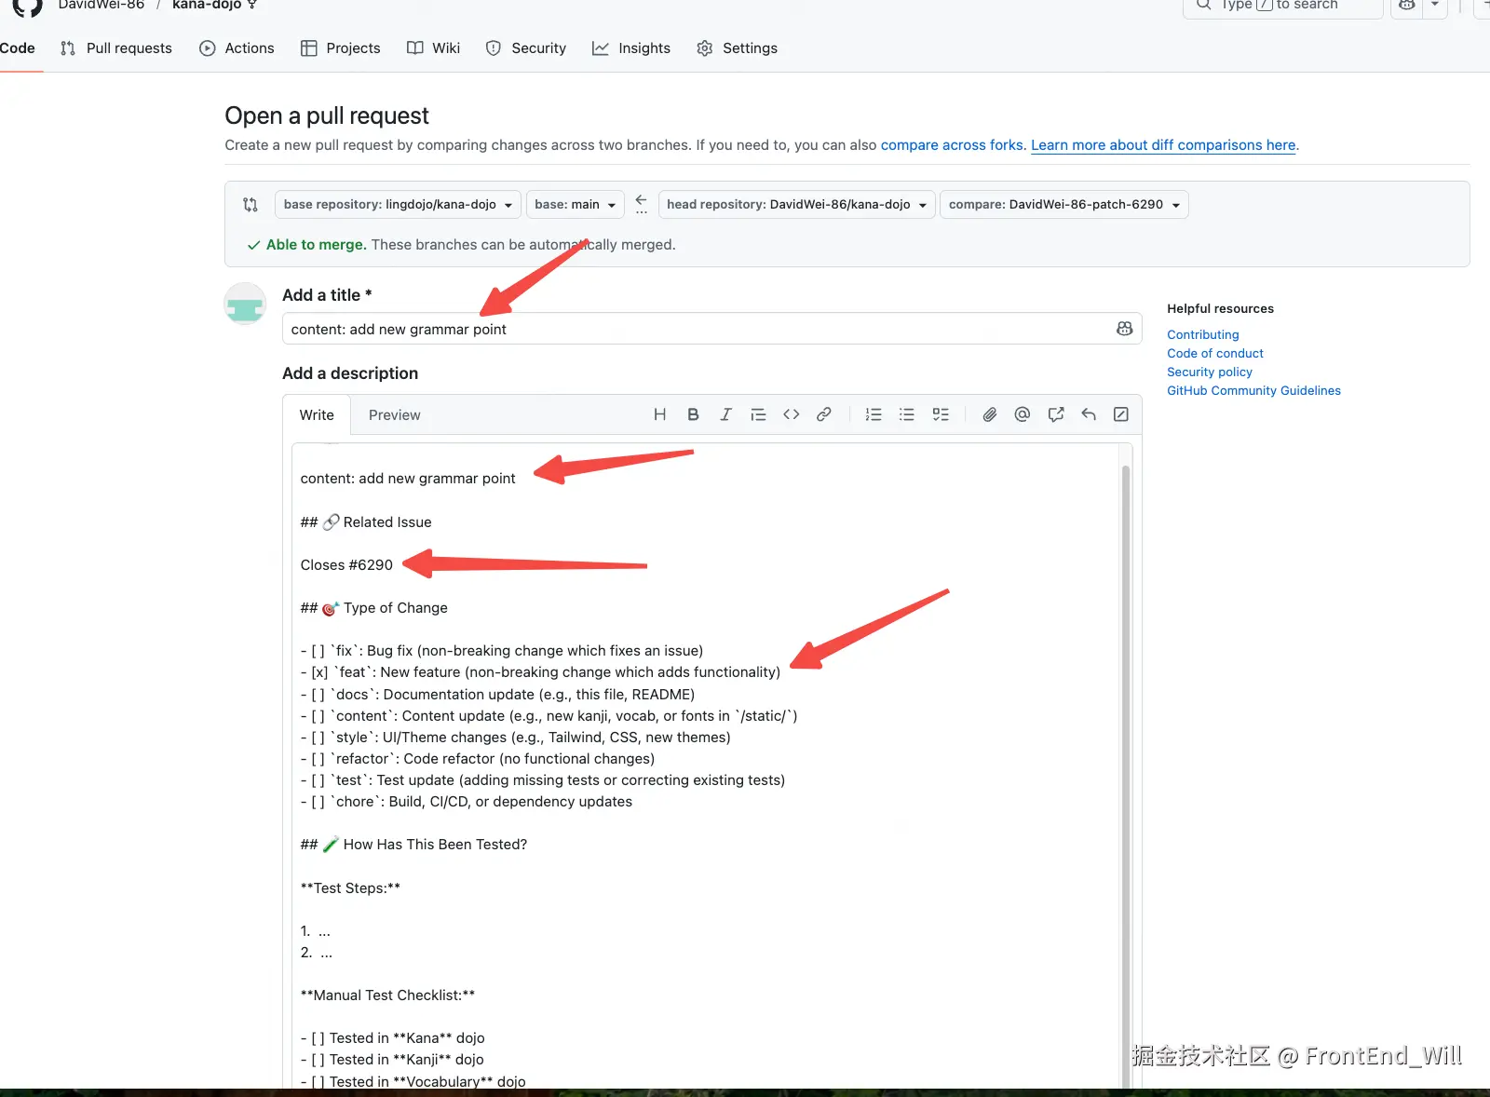The width and height of the screenshot is (1490, 1097).
Task: Click the 'How Has This Been Tested?' heading line
Action: [x=413, y=845]
